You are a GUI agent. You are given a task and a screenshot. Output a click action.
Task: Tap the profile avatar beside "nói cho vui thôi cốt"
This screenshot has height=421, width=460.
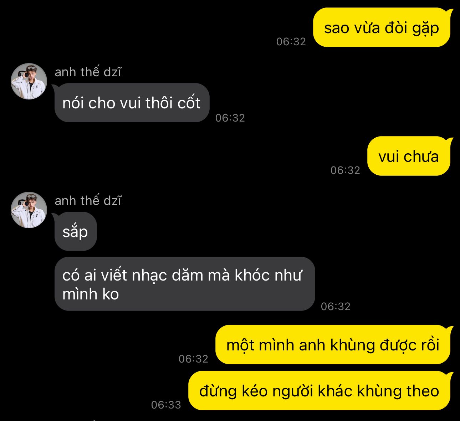point(29,81)
